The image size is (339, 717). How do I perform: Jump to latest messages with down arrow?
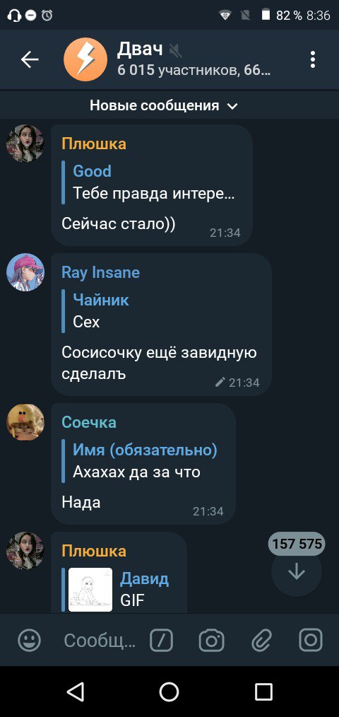[297, 571]
